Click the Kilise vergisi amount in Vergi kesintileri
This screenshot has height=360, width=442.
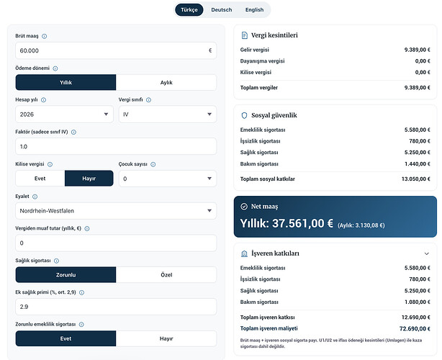click(423, 73)
